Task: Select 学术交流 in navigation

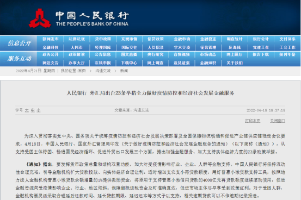Action: pyautogui.click(x=182, y=47)
